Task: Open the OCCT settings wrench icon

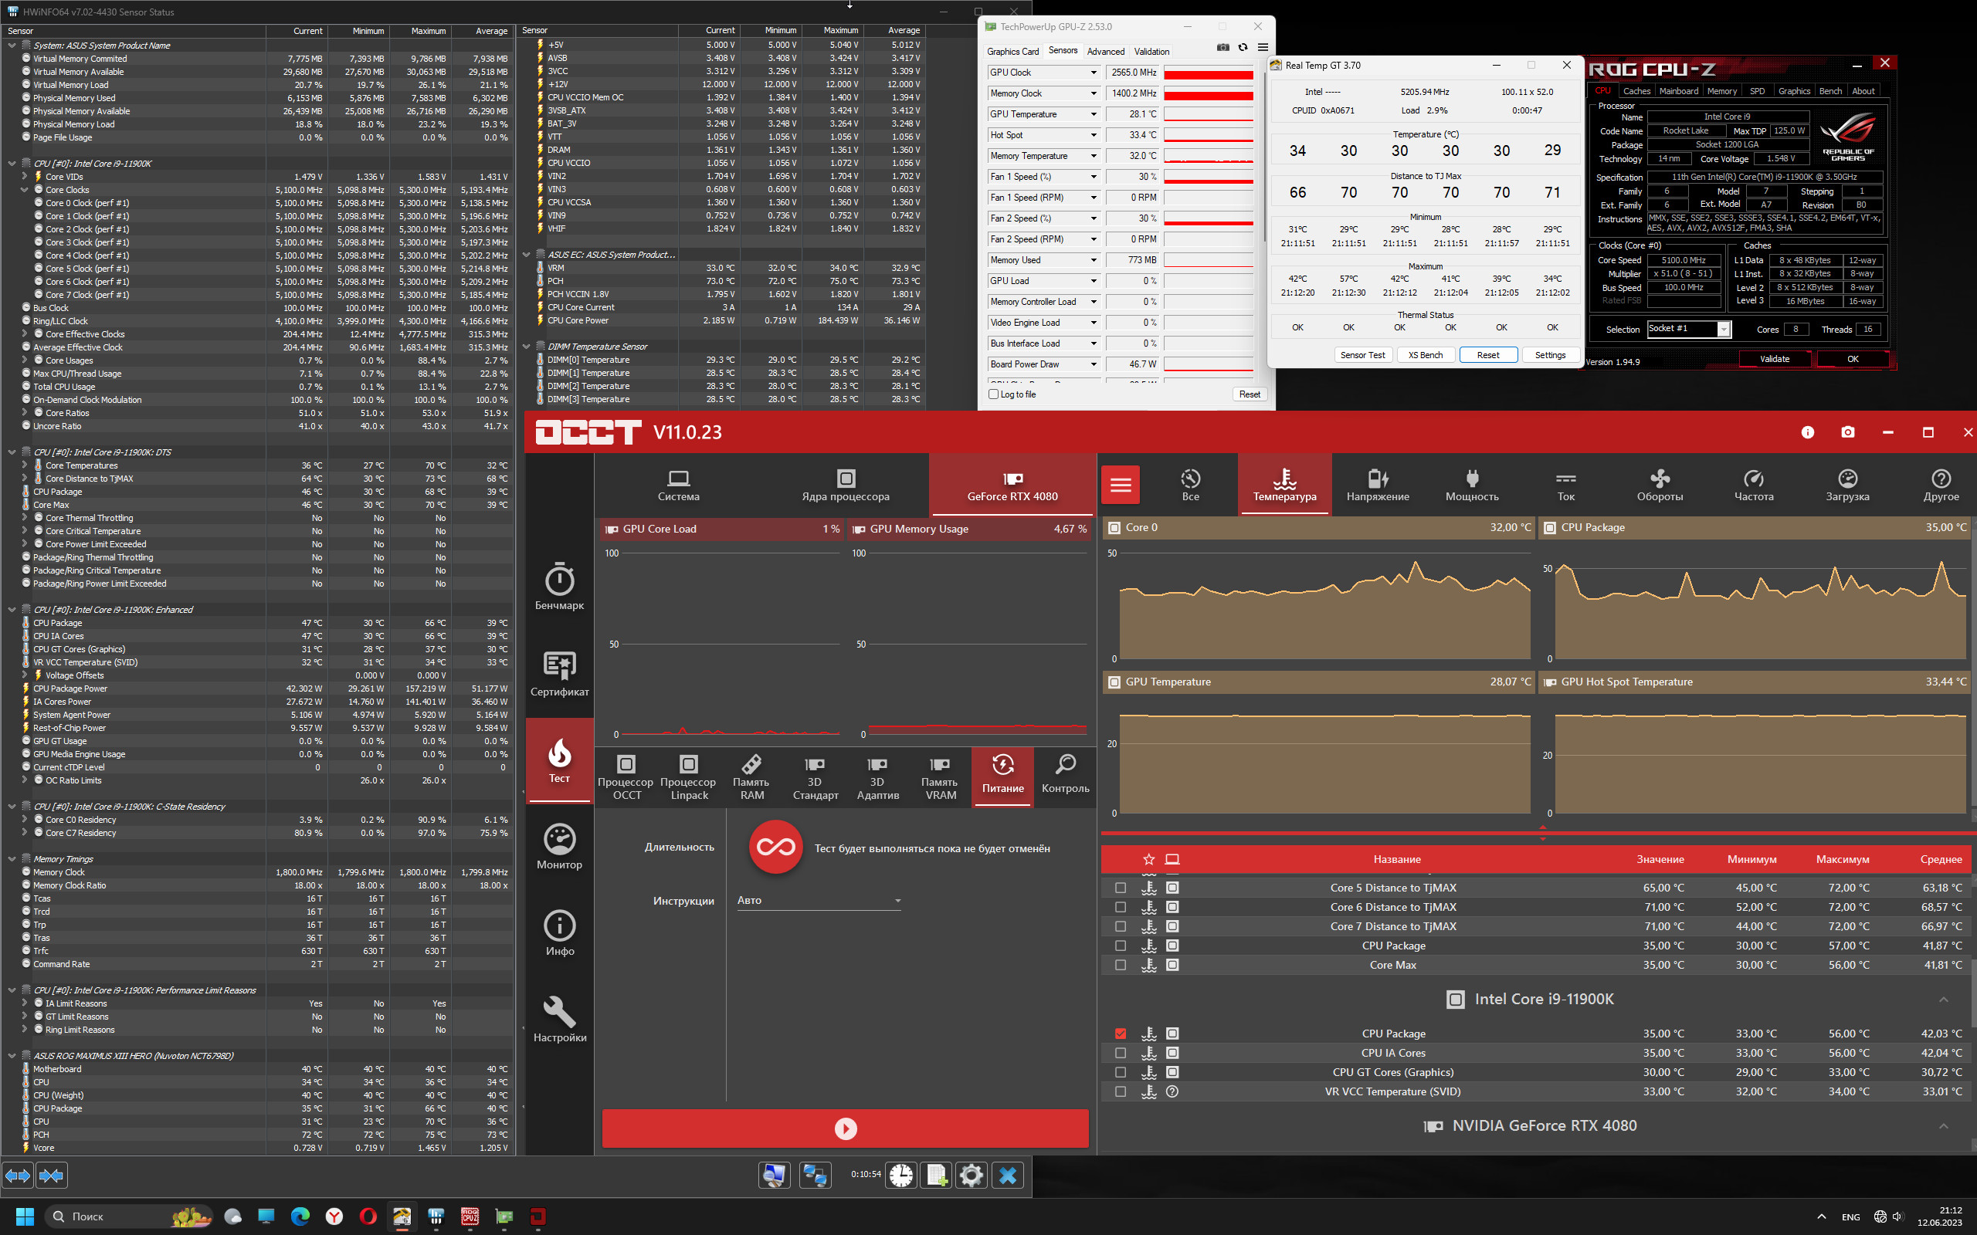Action: [x=560, y=1019]
